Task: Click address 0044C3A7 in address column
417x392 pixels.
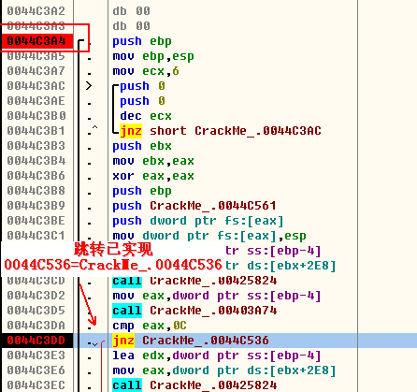Action: 36,71
